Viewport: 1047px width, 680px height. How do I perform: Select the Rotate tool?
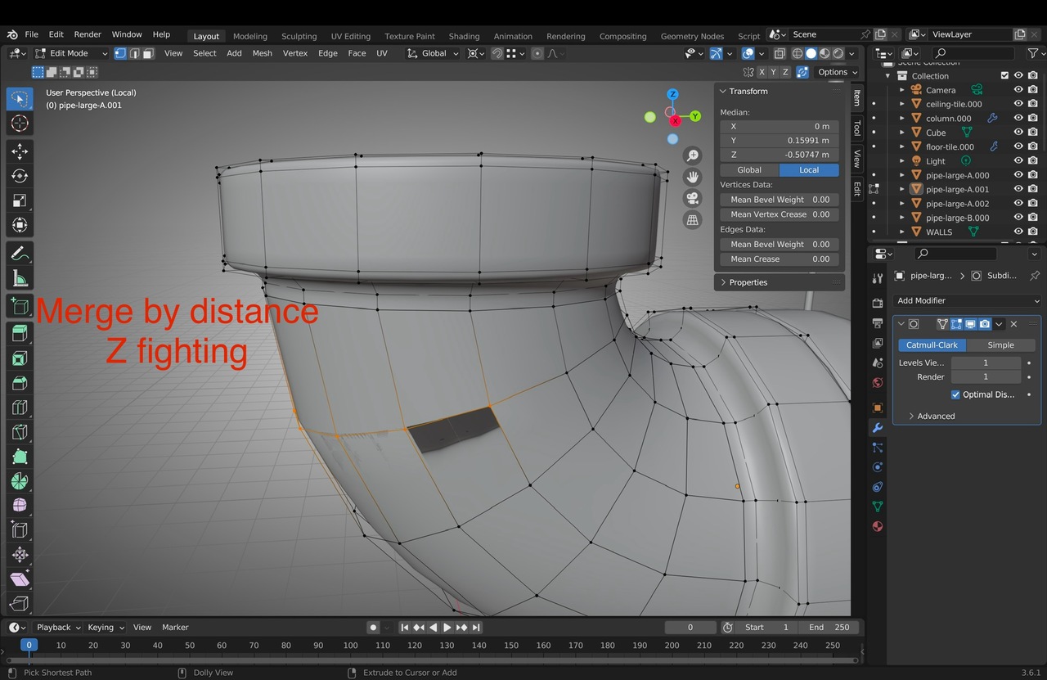pyautogui.click(x=20, y=176)
